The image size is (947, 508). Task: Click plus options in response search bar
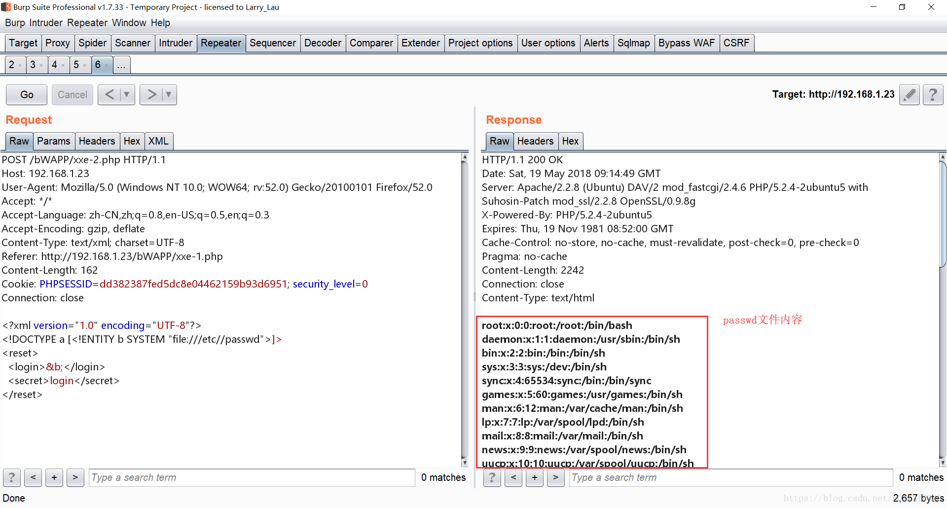[x=535, y=477]
